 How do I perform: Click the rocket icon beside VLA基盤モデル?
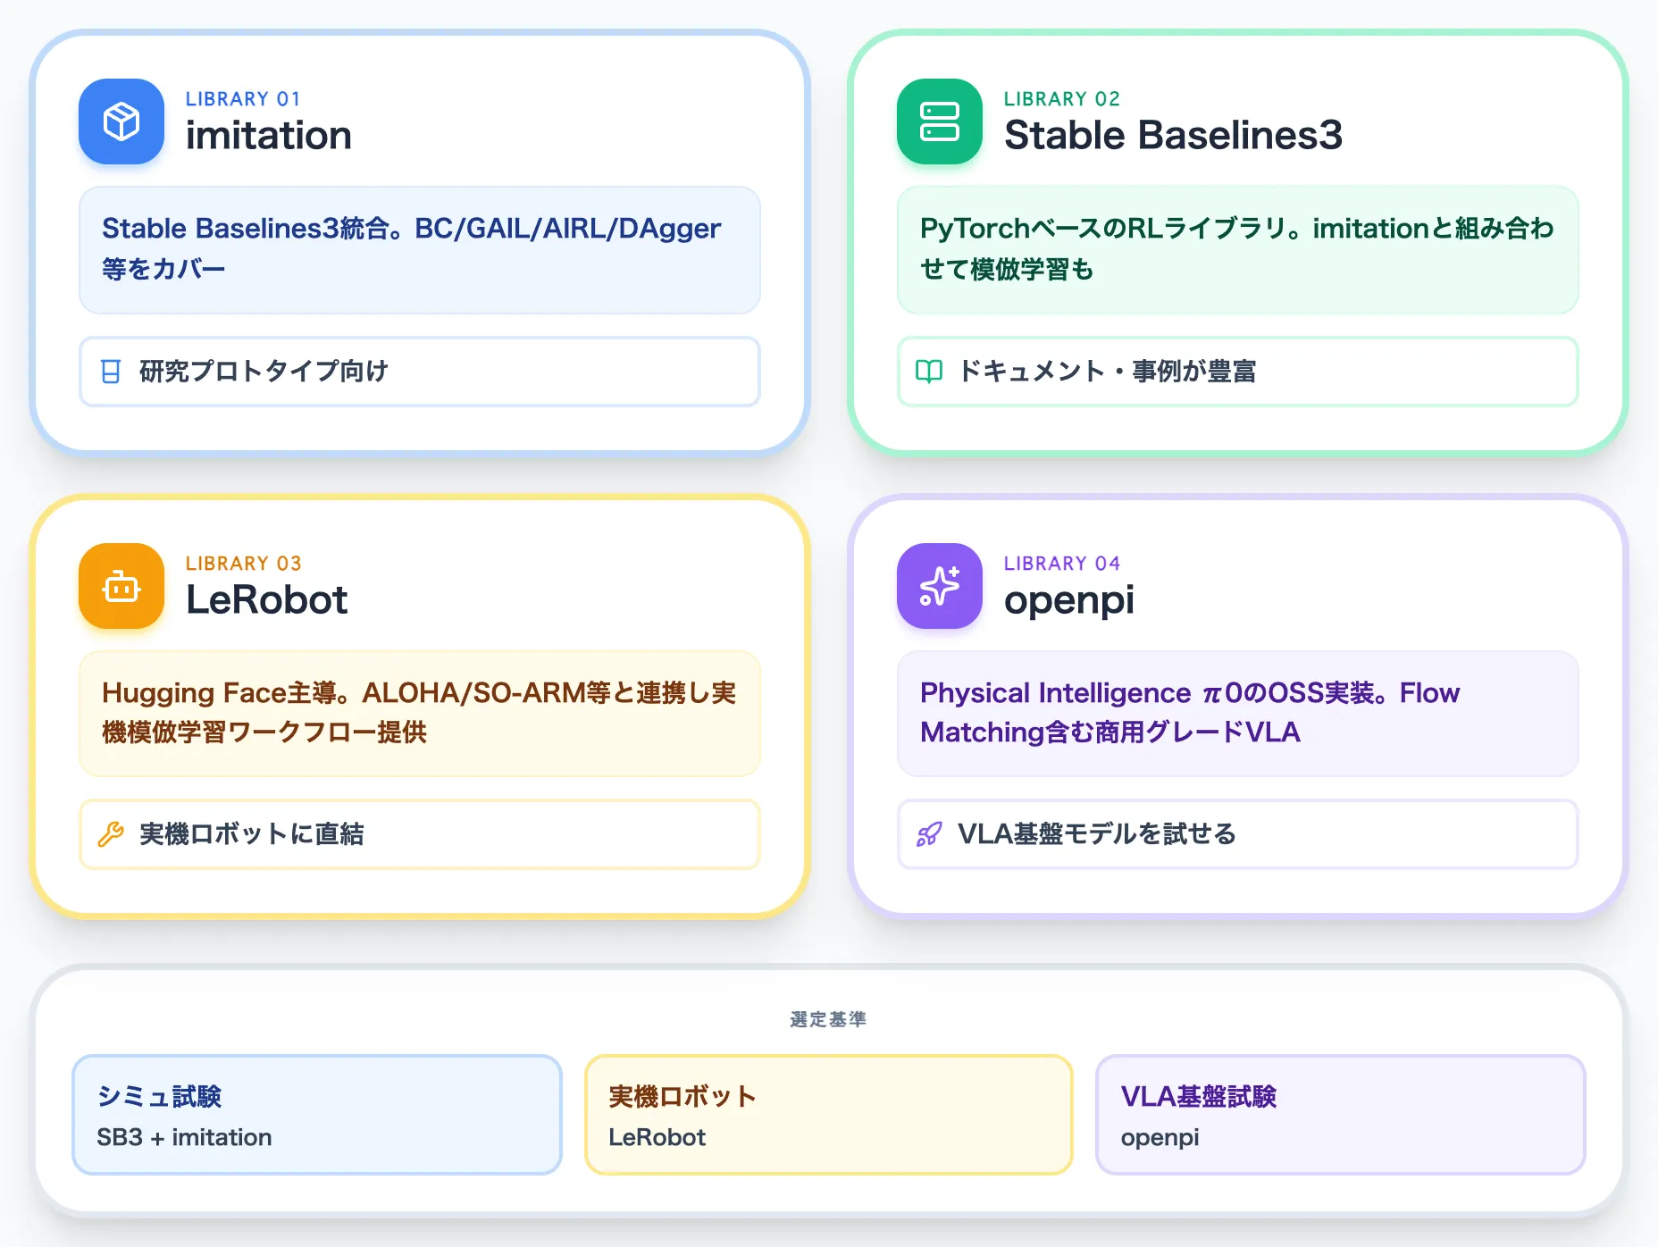[929, 834]
